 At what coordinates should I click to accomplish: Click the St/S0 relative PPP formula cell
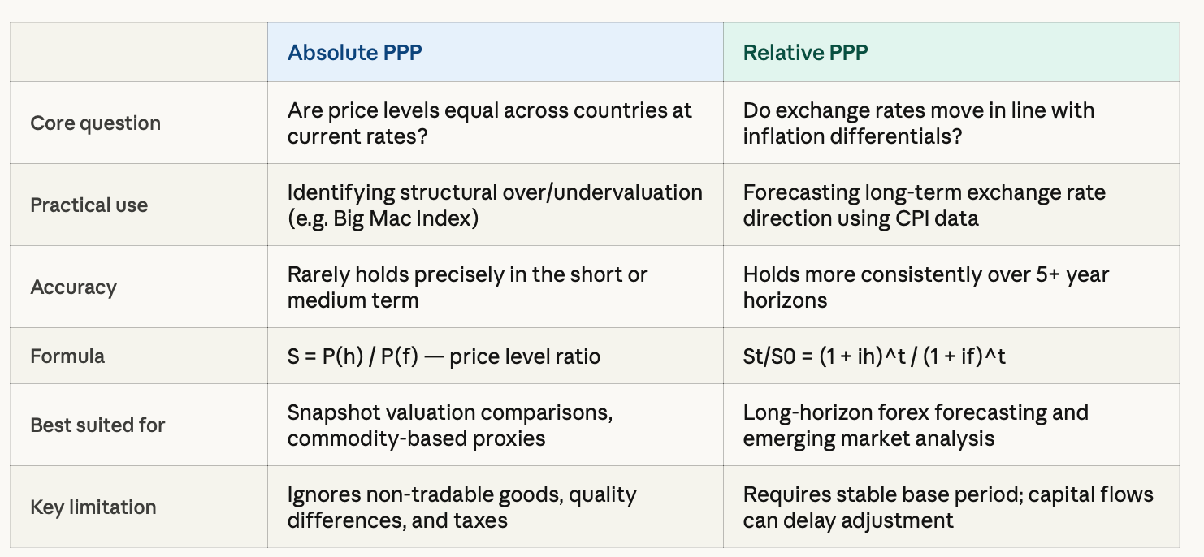(x=951, y=356)
